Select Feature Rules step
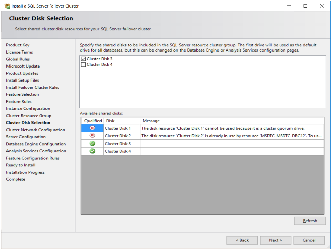 tap(18, 102)
